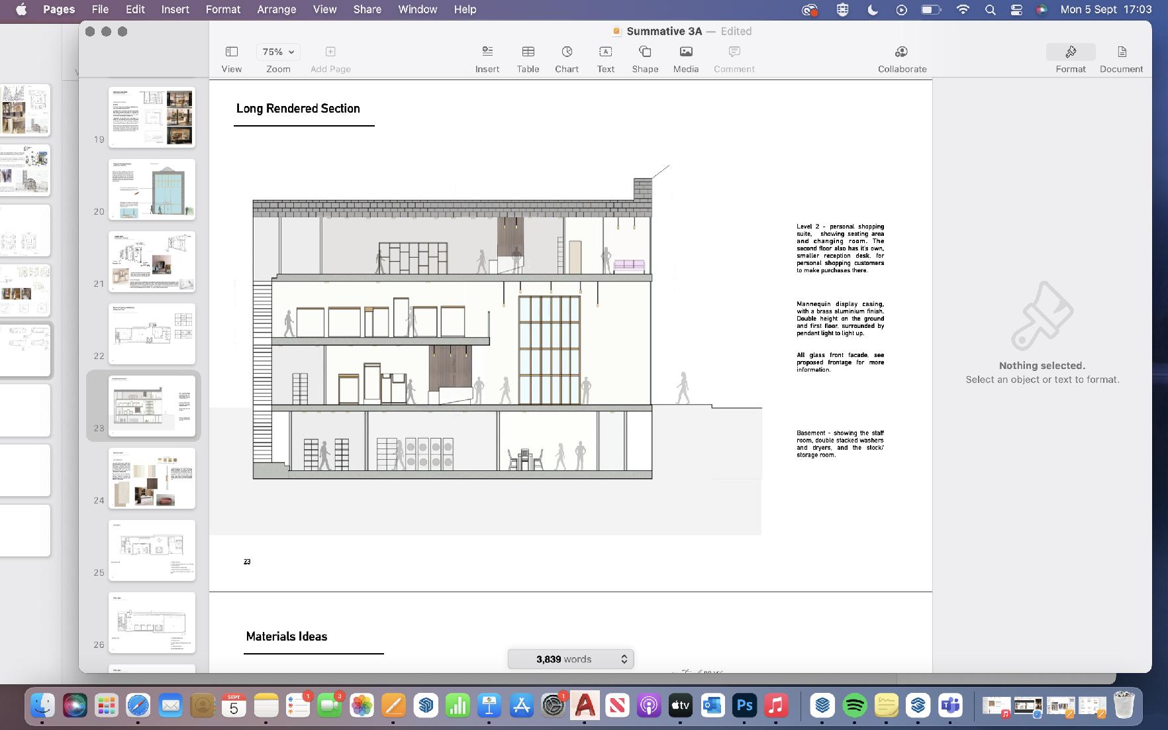This screenshot has height=730, width=1168.
Task: Toggle the Document sidebar
Action: click(1121, 58)
